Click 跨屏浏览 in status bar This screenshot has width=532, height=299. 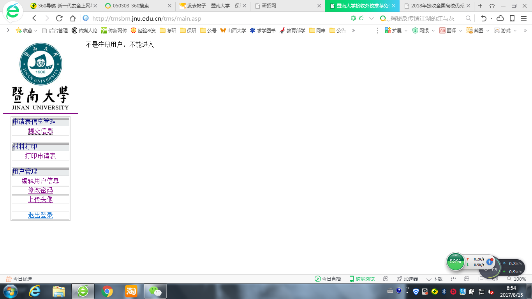click(362, 279)
